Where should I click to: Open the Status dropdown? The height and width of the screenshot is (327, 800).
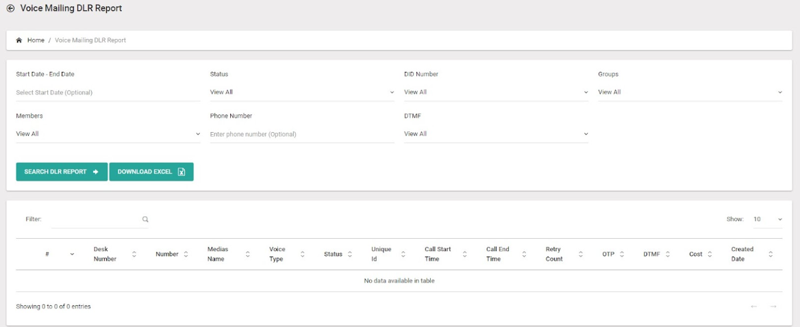pos(302,92)
